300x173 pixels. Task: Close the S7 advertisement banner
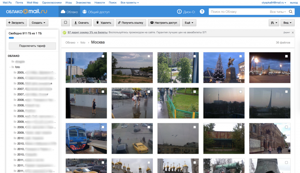pos(293,33)
